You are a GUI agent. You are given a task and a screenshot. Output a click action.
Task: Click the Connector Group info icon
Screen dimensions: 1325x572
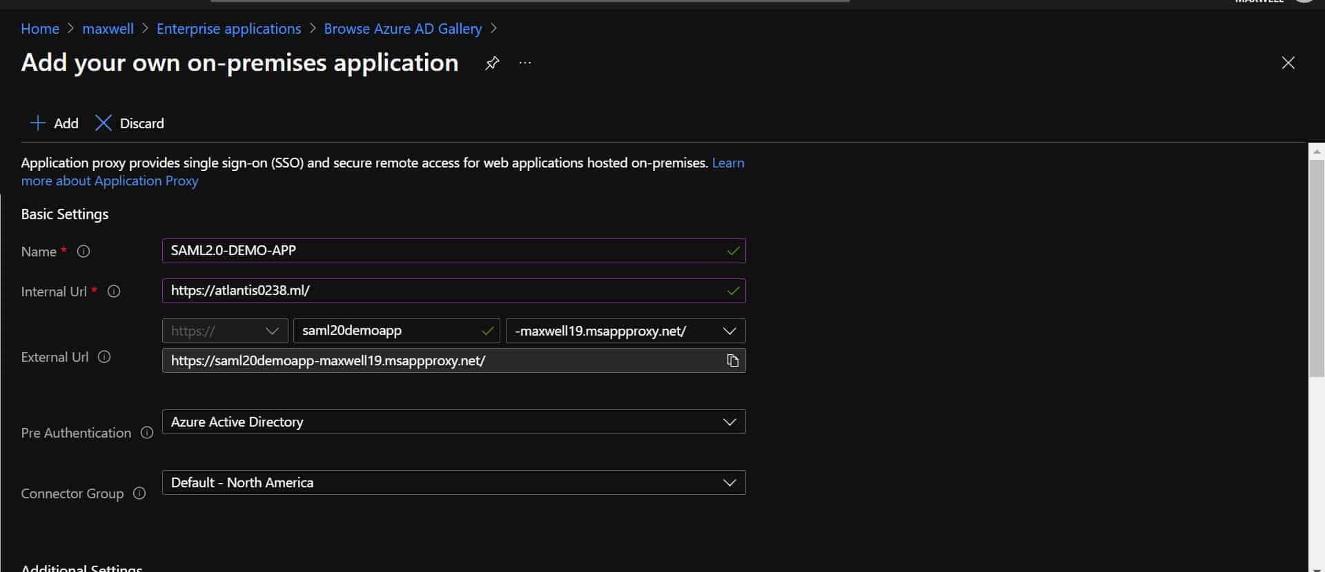tap(139, 493)
